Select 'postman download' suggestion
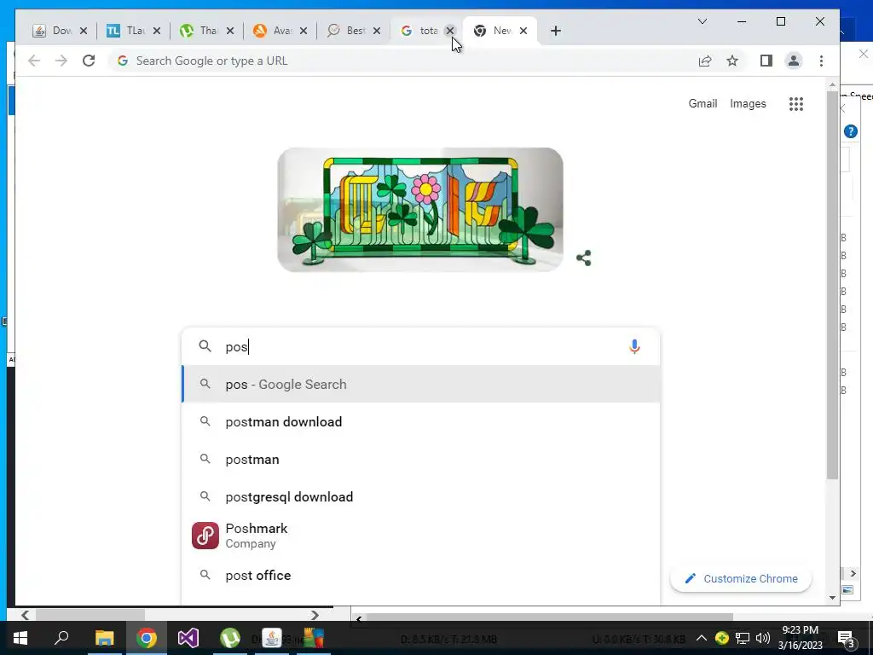 point(420,421)
